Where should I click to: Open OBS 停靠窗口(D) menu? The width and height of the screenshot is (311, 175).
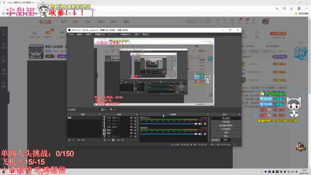click(100, 35)
